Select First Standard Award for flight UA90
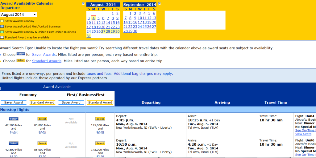 (x=100, y=143)
